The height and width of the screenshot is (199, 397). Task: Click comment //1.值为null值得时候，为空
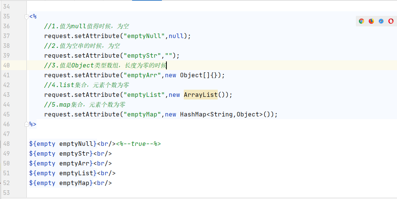[x=86, y=26]
